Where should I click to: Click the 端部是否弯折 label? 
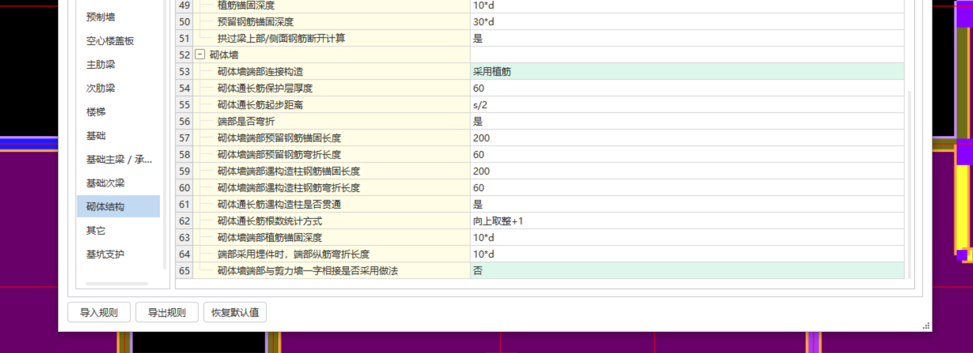(246, 121)
